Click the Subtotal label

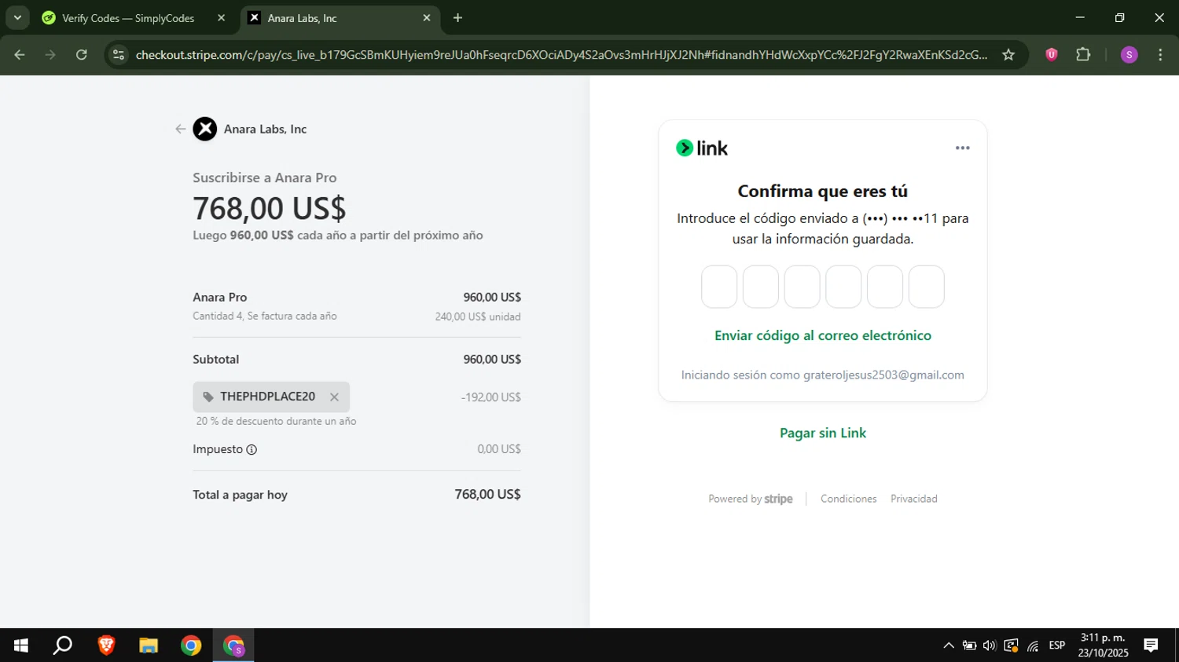[216, 360]
